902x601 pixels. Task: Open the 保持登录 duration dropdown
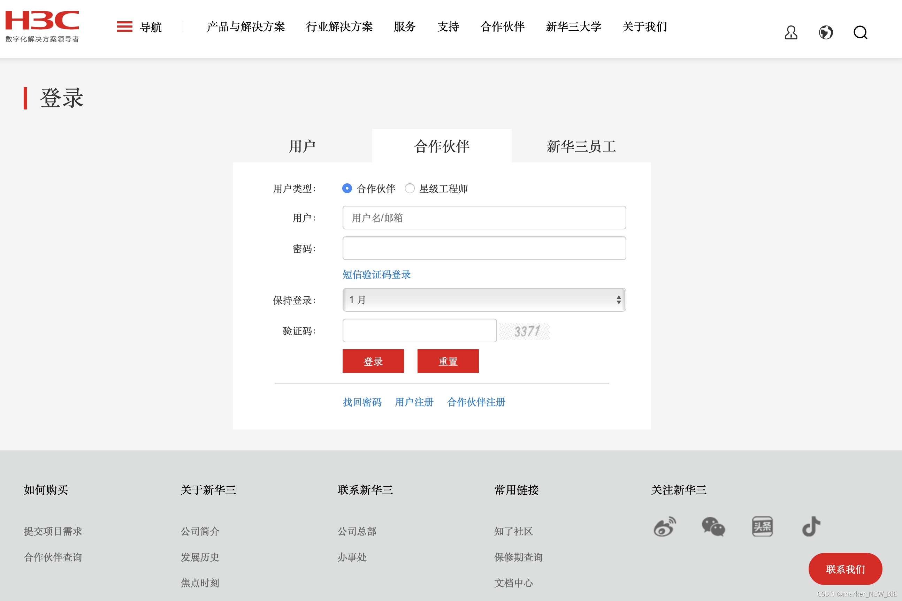[484, 300]
